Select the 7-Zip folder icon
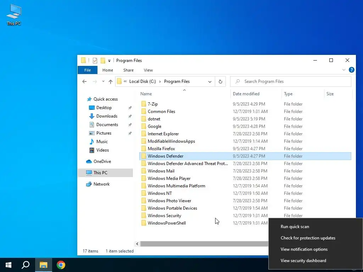This screenshot has height=272, width=363. click(x=144, y=104)
